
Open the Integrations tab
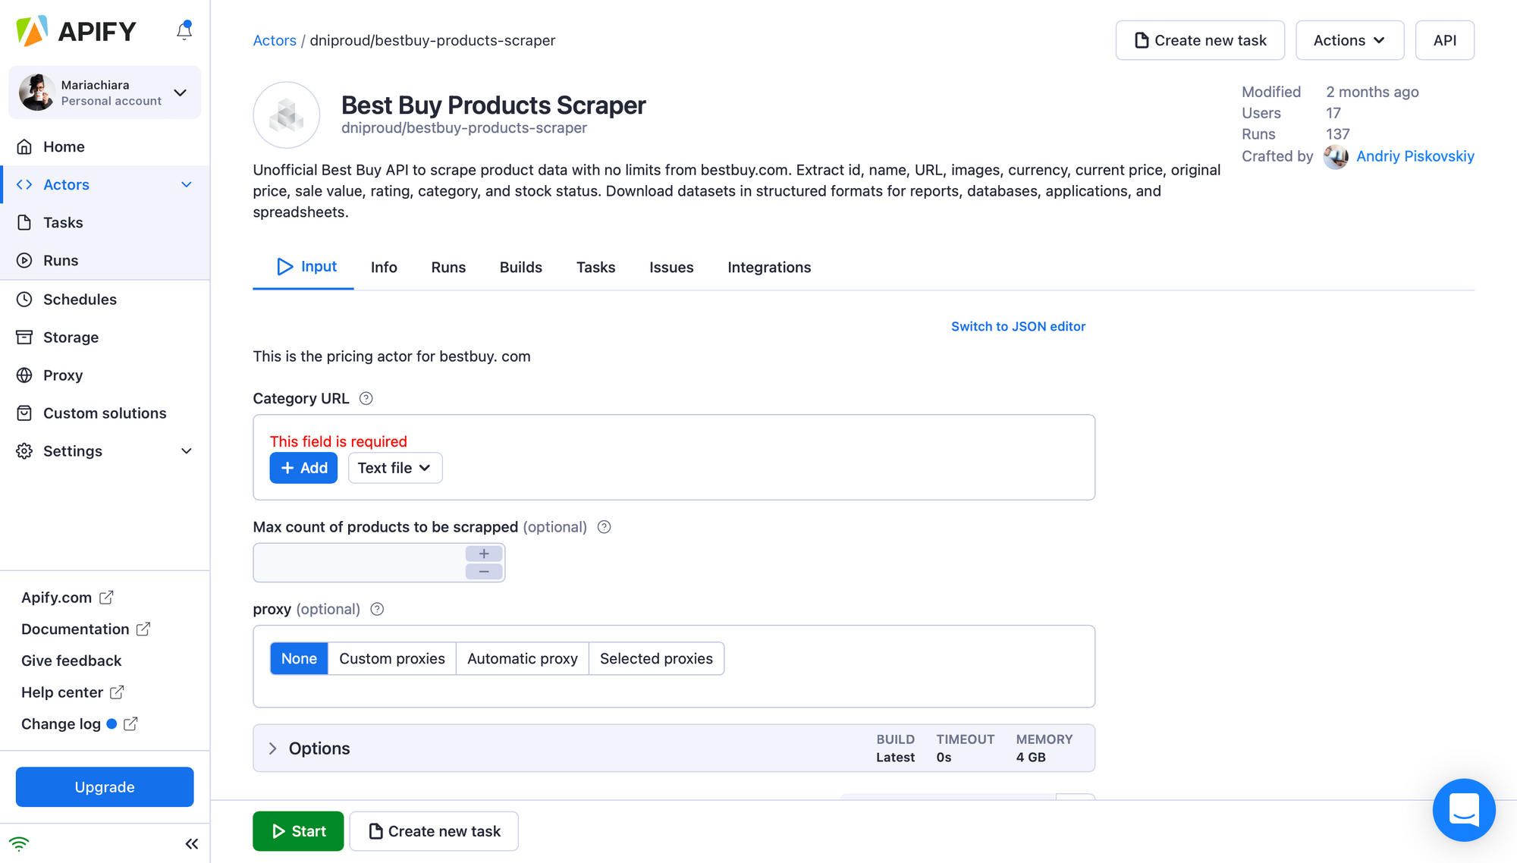click(769, 267)
